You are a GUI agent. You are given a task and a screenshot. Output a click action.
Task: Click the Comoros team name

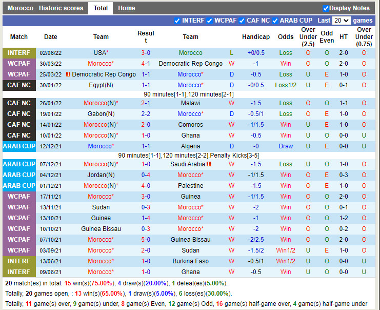[x=190, y=125]
